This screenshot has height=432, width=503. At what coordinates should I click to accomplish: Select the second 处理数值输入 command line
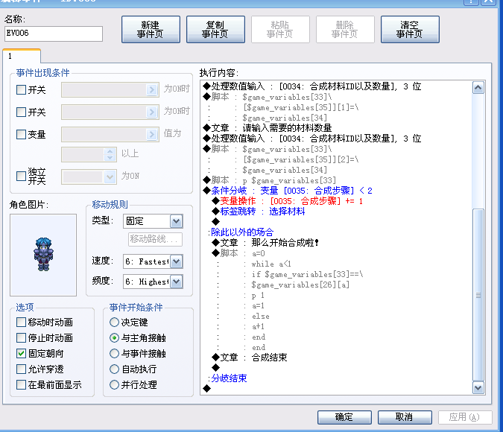point(311,139)
